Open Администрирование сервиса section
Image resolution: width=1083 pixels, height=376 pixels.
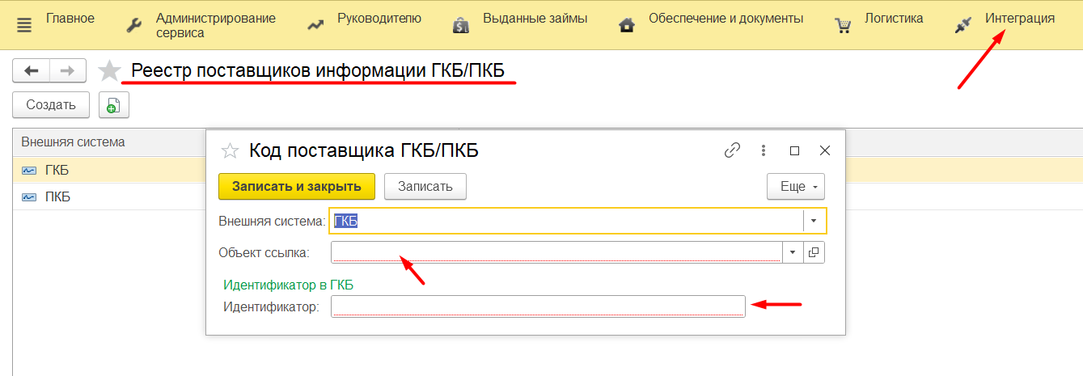point(216,25)
